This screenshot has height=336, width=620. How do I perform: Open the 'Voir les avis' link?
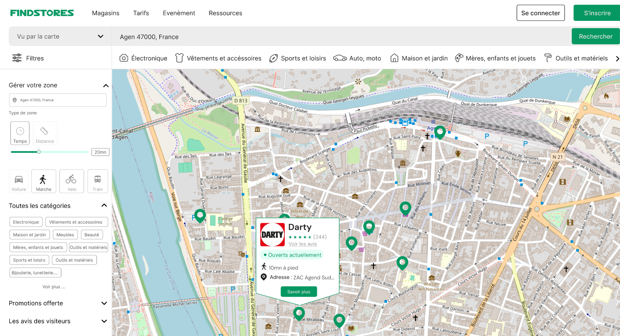302,244
